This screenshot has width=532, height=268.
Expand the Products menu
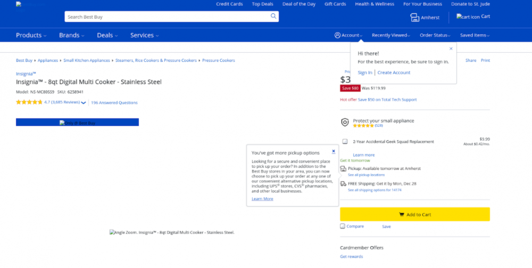[x=31, y=35]
